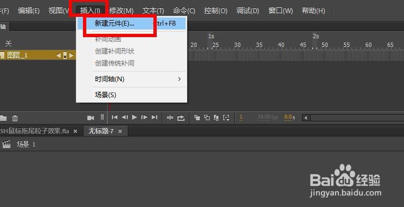Choose 场景(S) in the insert menu
The height and width of the screenshot is (207, 404).
point(132,95)
